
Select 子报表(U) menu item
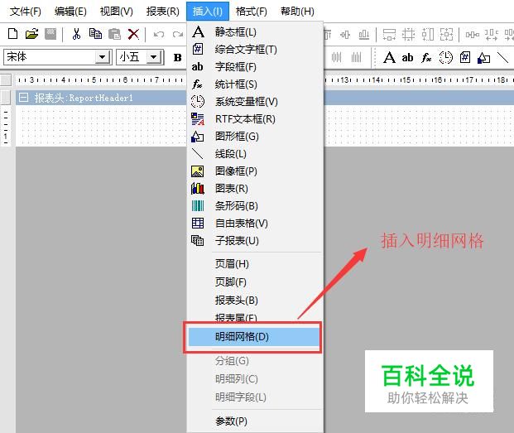coord(255,241)
